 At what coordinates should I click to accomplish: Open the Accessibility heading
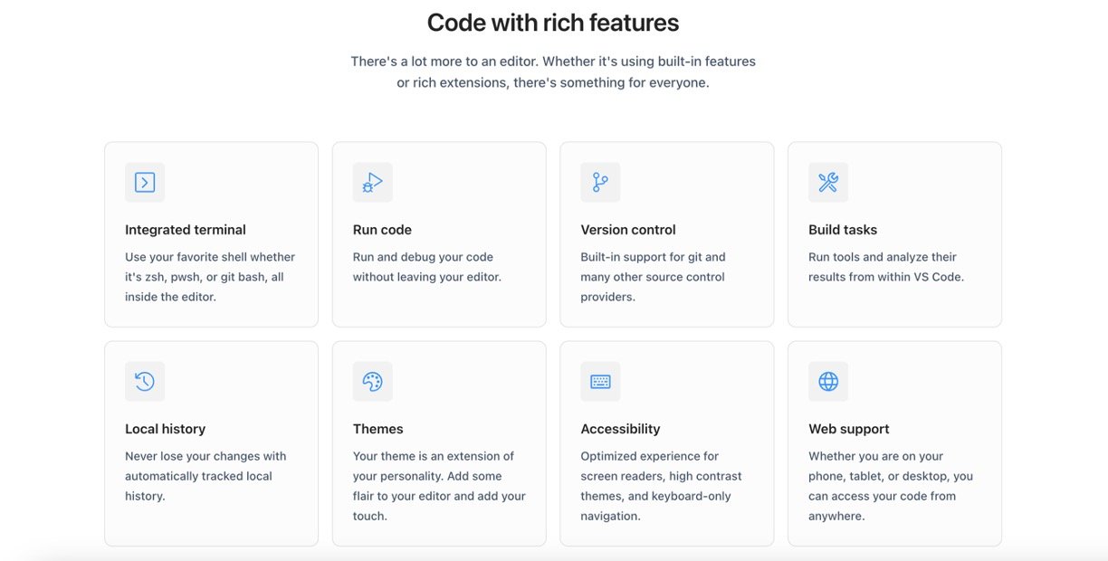coord(620,429)
